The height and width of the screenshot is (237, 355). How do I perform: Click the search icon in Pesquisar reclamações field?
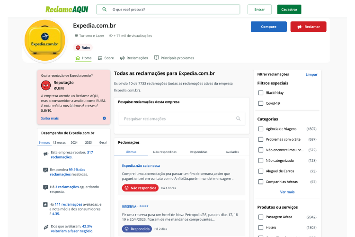click(x=238, y=118)
